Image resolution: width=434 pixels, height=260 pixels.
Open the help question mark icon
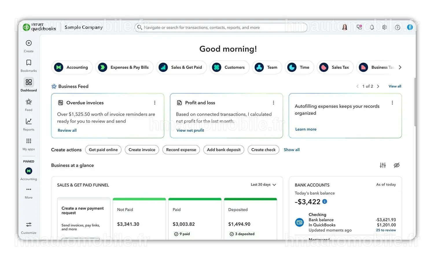tap(398, 27)
